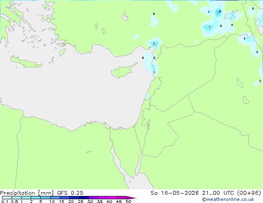
Task: Click the 'Sa 16-05-2026' date text
Action: (x=175, y=193)
